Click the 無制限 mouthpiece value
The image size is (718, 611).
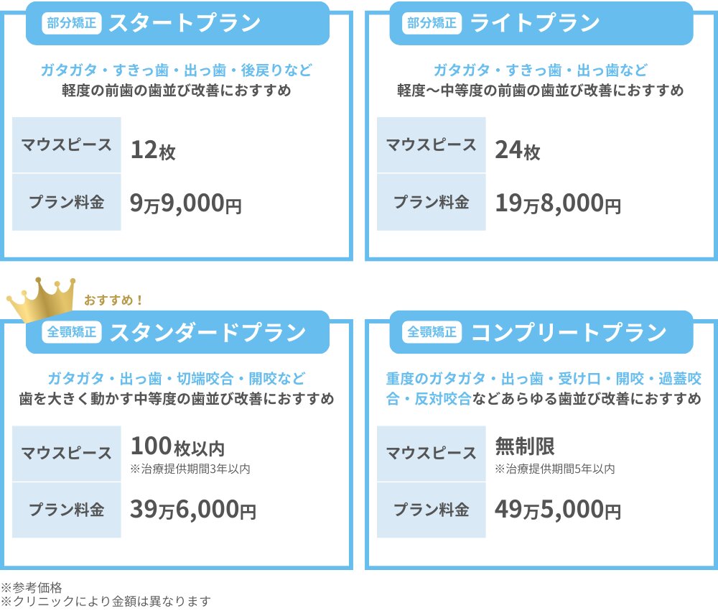525,447
